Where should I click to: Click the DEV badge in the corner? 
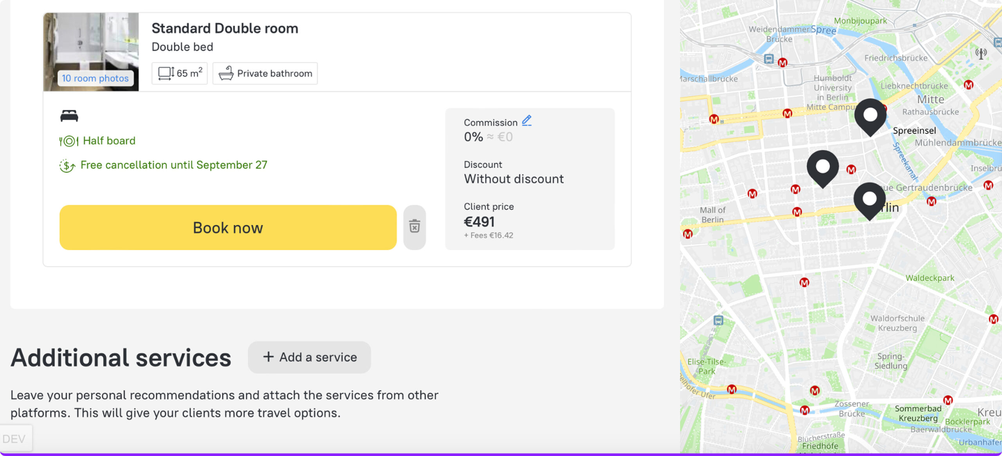click(x=14, y=439)
